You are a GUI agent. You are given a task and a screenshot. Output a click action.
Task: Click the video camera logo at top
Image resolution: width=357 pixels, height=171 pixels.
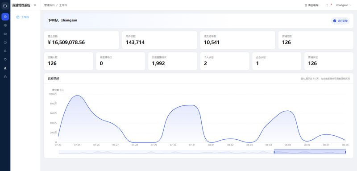pos(5,6)
